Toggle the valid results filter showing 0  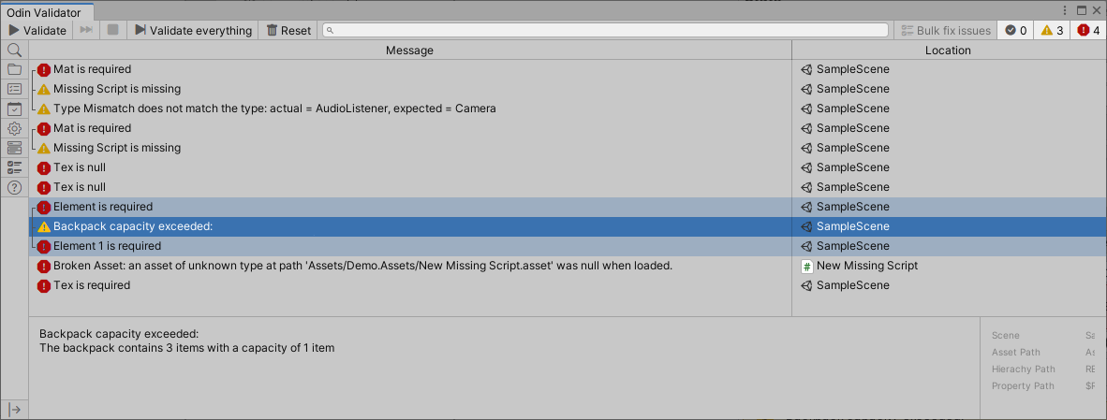1015,30
